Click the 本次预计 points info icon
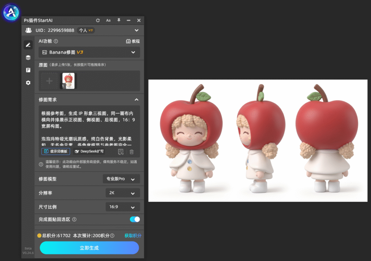Screen dimensions: 371x261 [x=112, y=235]
